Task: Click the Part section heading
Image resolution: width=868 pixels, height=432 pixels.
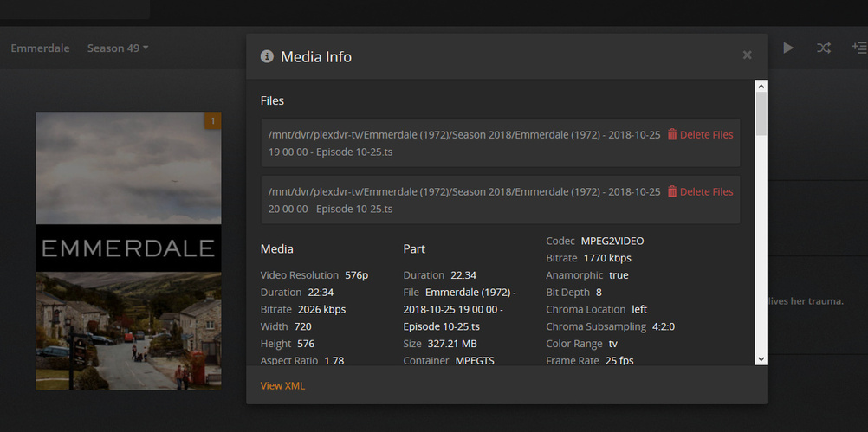Action: (414, 249)
